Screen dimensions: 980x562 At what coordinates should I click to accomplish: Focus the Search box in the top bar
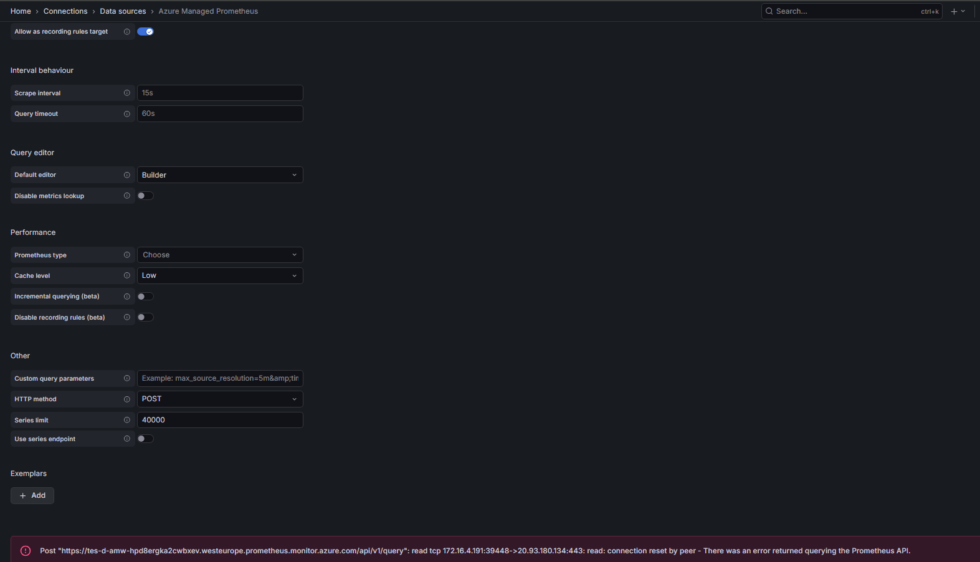pos(852,11)
